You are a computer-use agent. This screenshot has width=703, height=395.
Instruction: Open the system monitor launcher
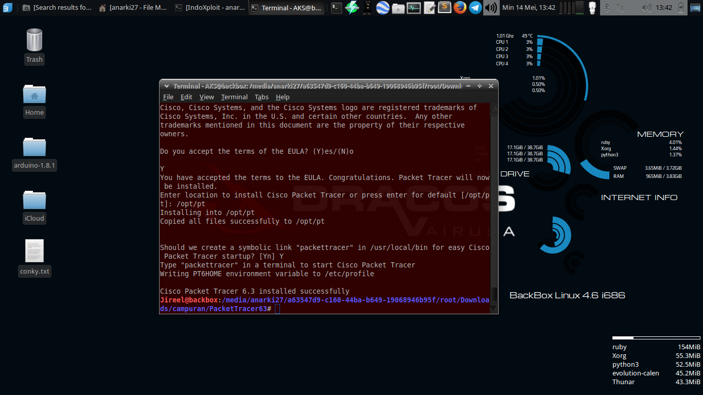(x=414, y=8)
